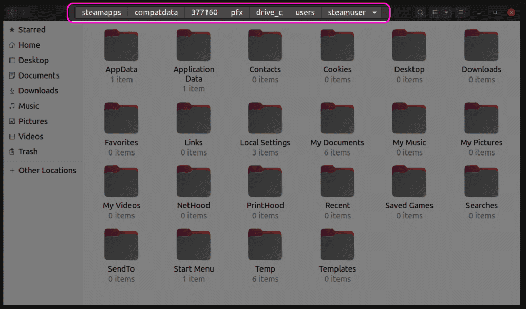526x309 pixels.
Task: Open the Temp folder
Action: [x=265, y=245]
